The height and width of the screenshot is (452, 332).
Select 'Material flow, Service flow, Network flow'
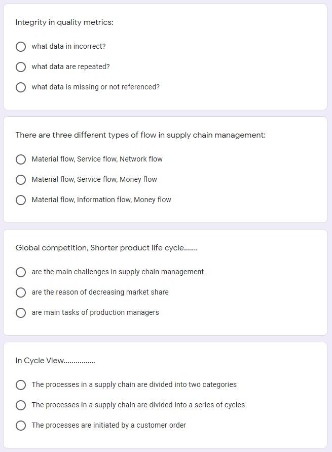[21, 159]
